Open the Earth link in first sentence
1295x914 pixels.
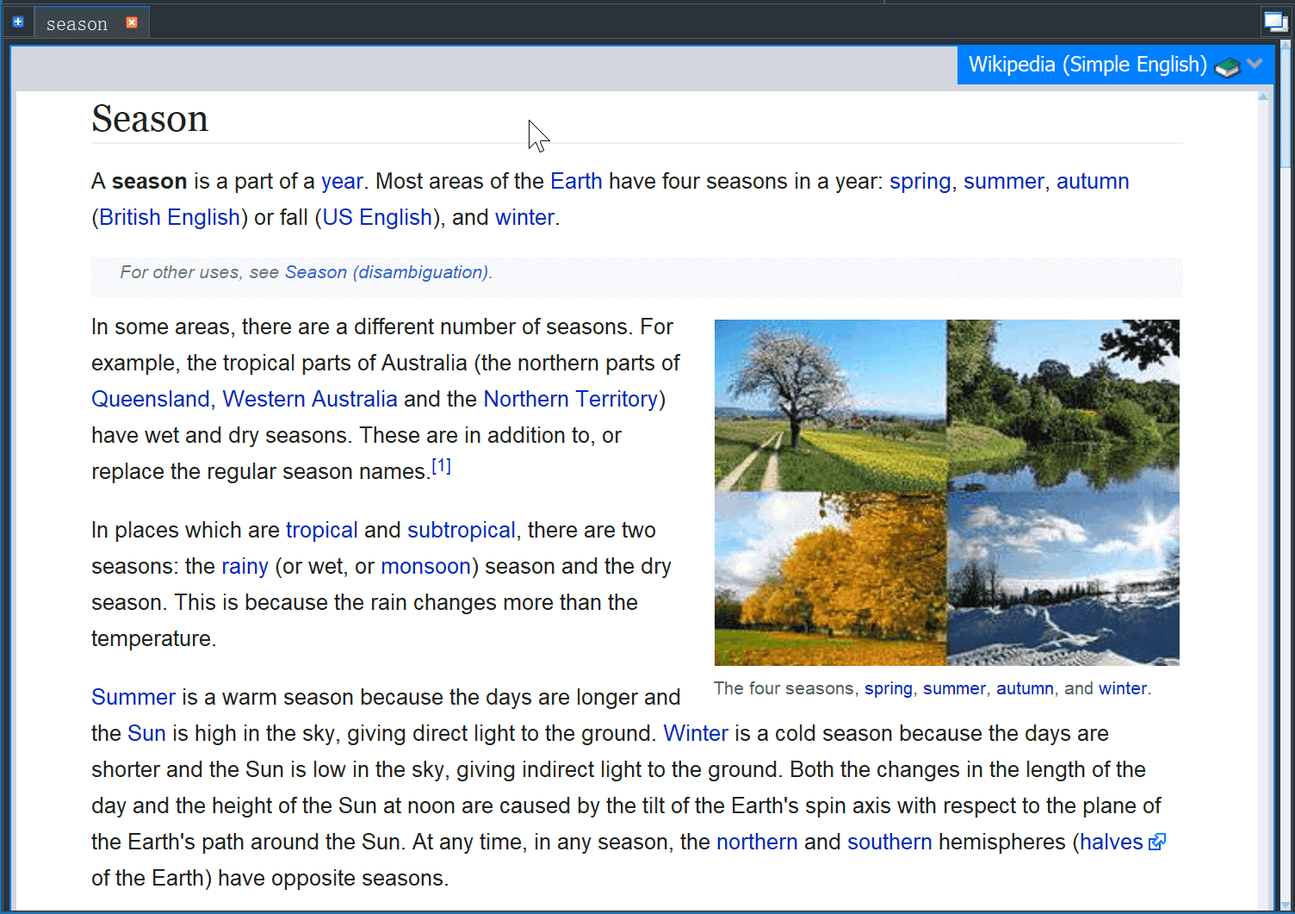[576, 181]
